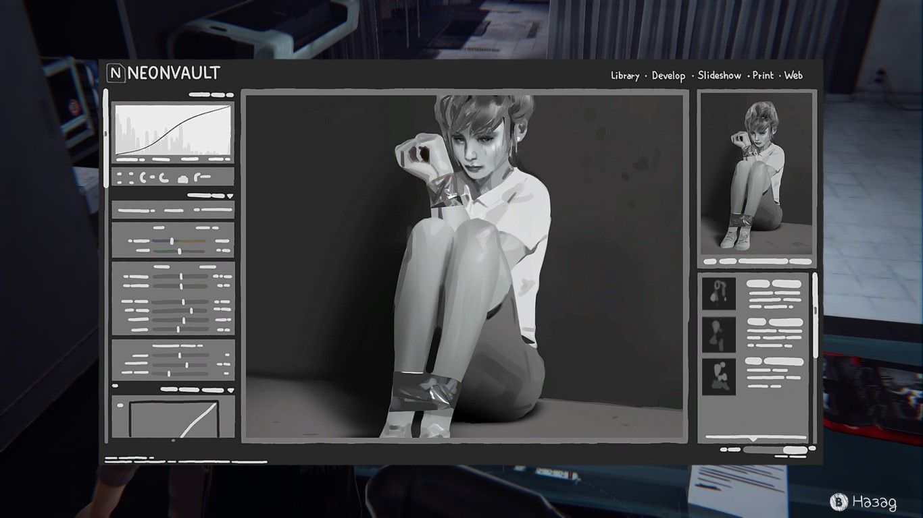Collapse the tone curve section triangle

pos(230,390)
